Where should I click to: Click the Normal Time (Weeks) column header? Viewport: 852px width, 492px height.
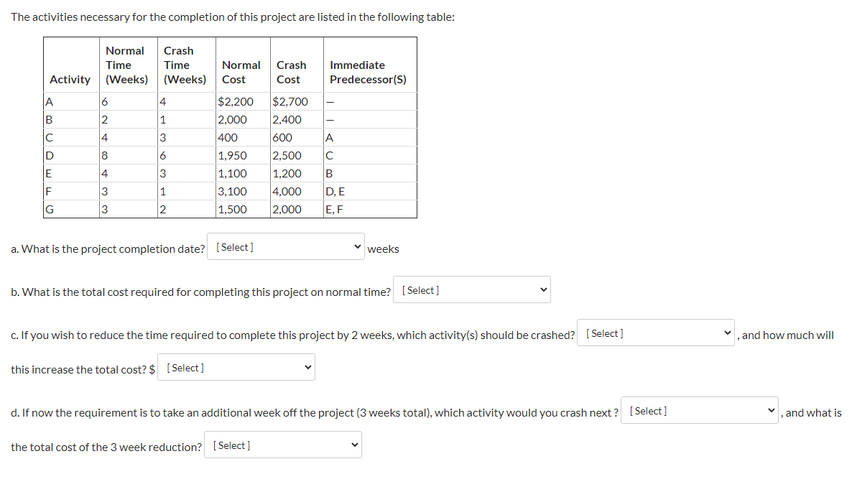coord(128,65)
